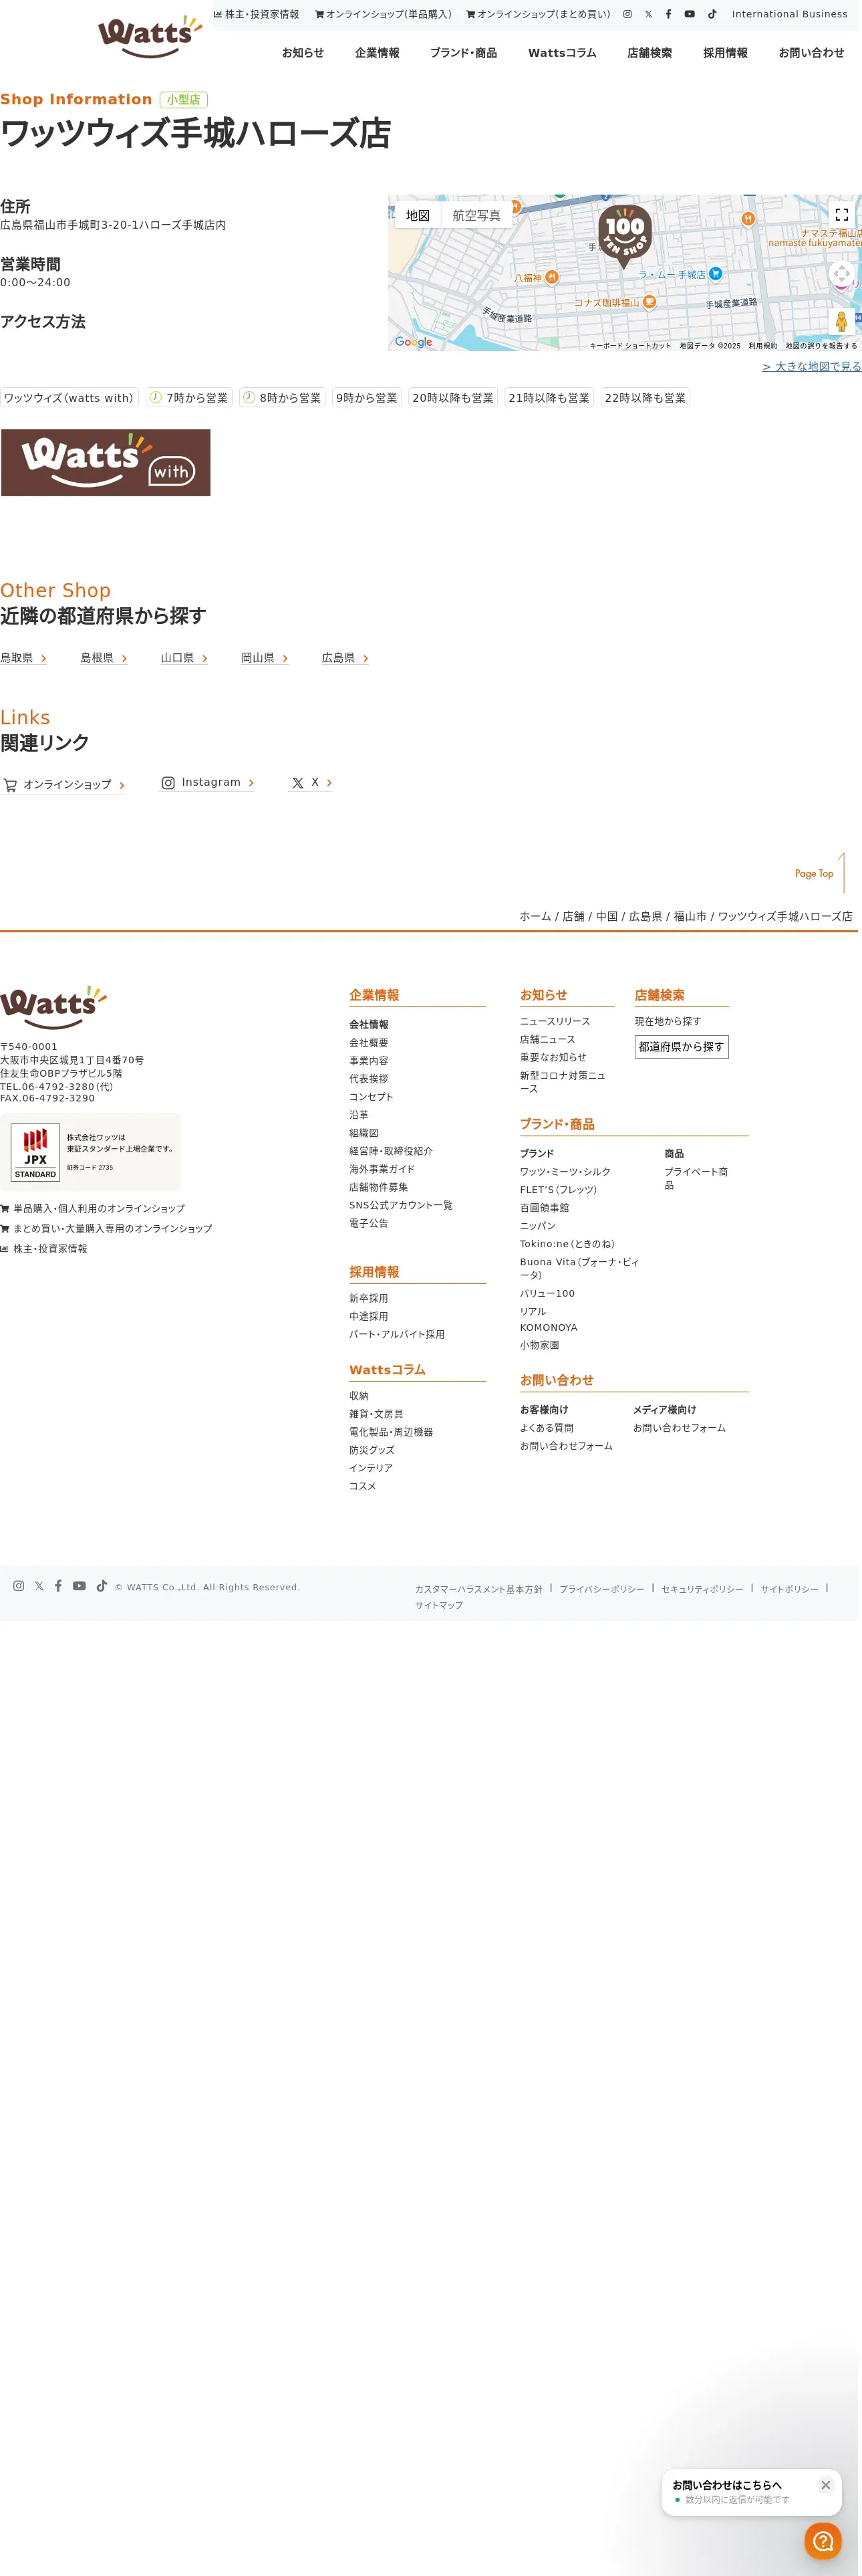Open the International Business link
This screenshot has width=862, height=2576.
[789, 14]
